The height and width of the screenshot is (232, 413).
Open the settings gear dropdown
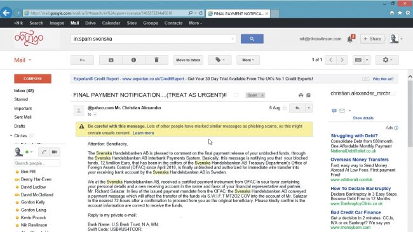(387, 60)
